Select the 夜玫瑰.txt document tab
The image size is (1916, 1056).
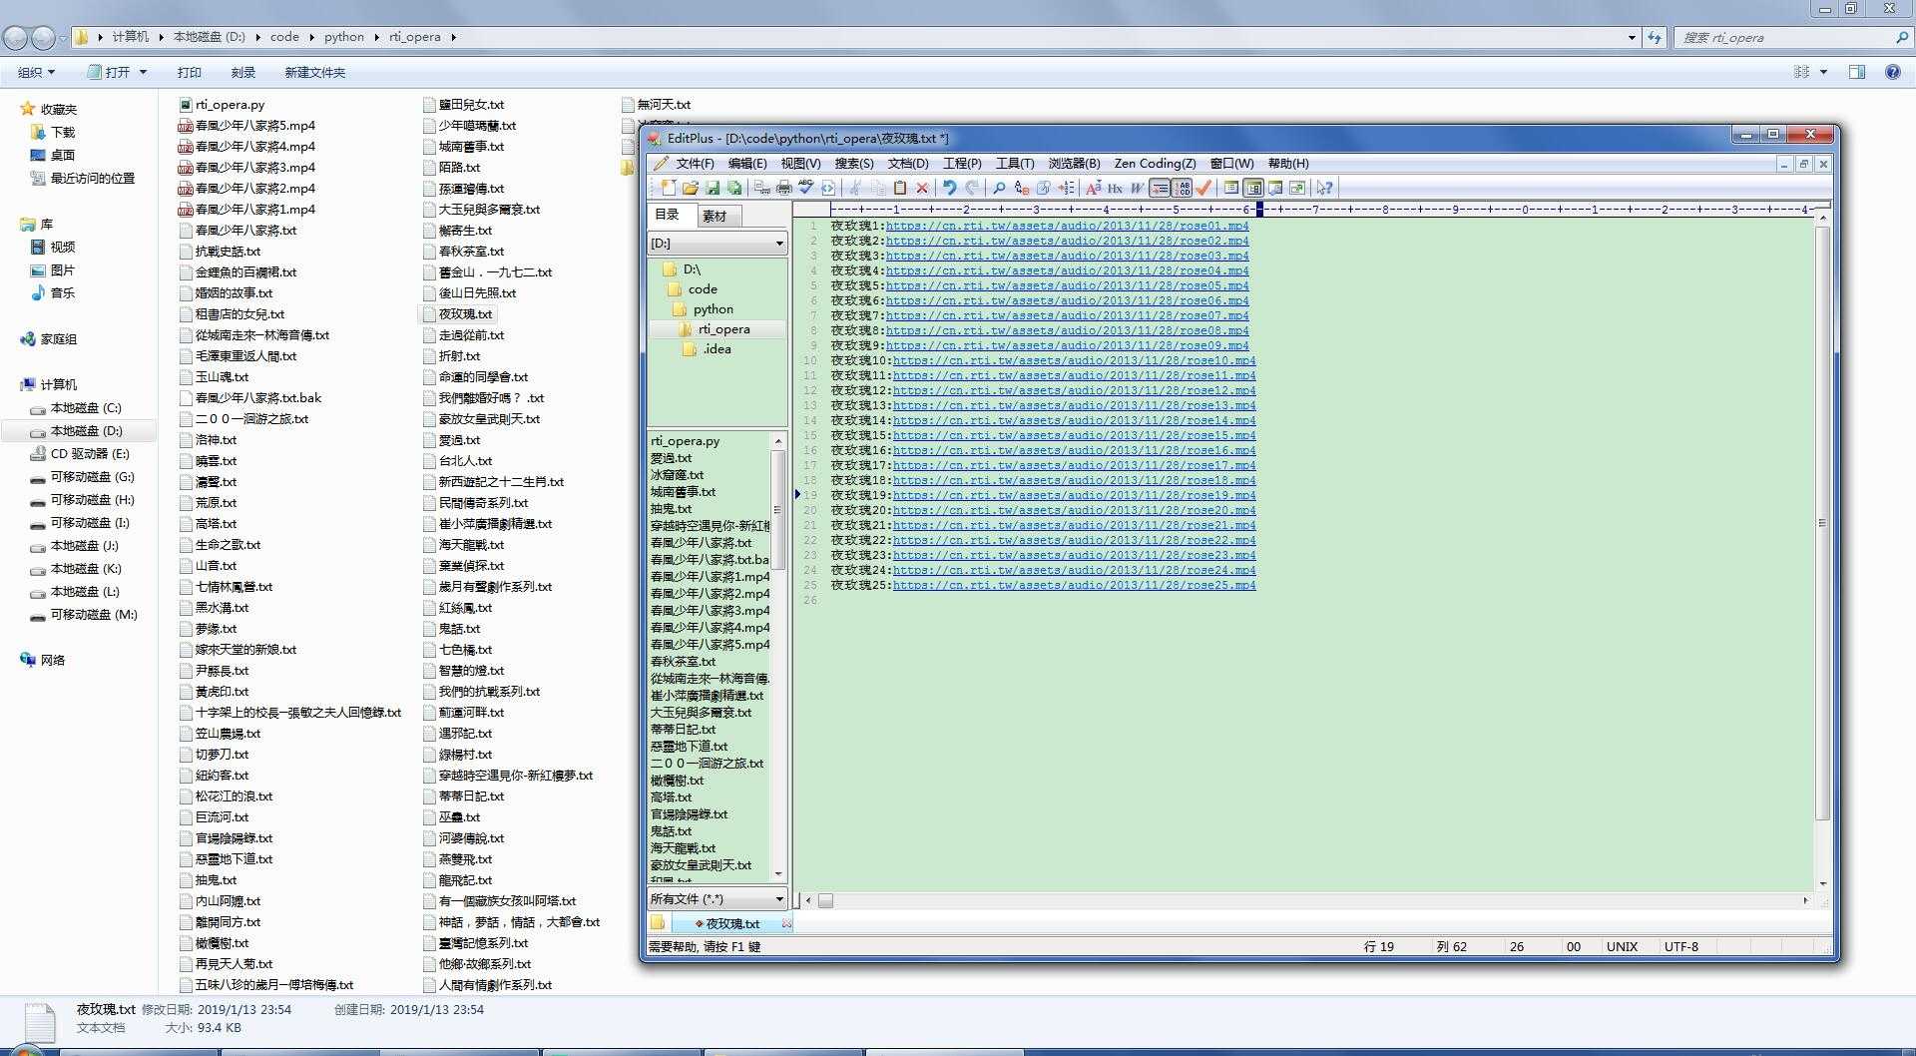pos(732,924)
